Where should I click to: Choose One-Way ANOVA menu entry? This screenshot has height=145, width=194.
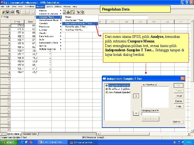(x=80, y=30)
